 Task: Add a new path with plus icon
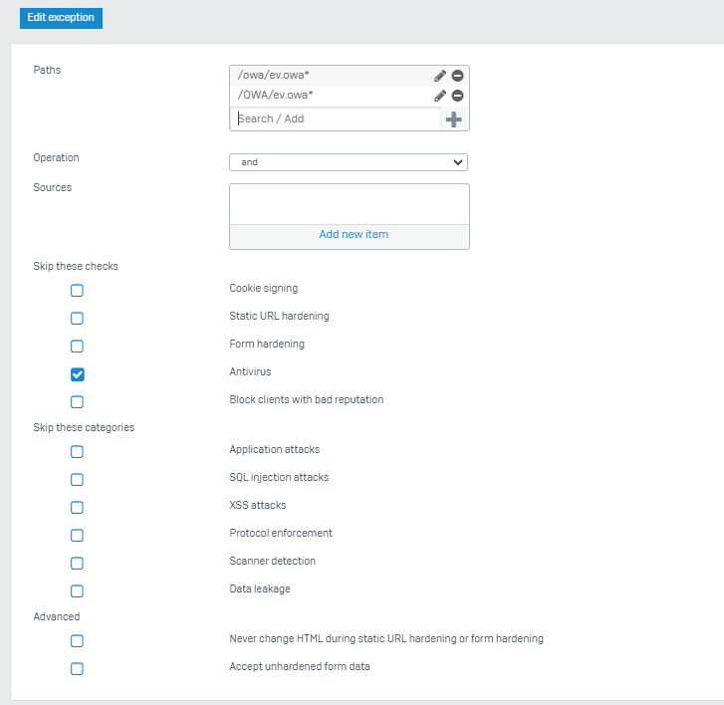pyautogui.click(x=453, y=119)
